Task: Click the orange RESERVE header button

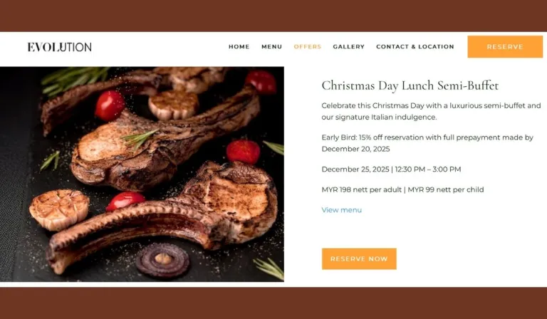Action: point(505,47)
